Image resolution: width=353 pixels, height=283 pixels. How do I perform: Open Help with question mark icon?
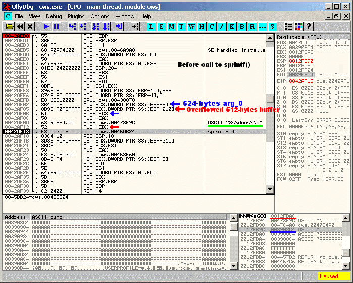point(309,27)
